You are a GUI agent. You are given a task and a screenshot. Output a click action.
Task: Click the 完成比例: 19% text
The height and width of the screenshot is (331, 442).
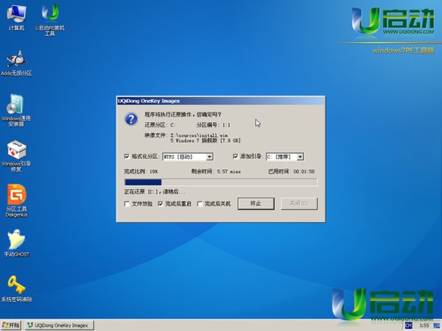pyautogui.click(x=141, y=171)
